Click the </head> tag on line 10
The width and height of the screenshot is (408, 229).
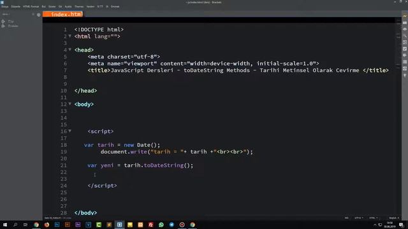pos(85,90)
